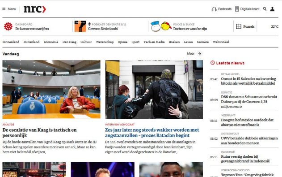Click the Digitale krant text link
Viewport: 282px width, 177px height.
click(x=250, y=9)
